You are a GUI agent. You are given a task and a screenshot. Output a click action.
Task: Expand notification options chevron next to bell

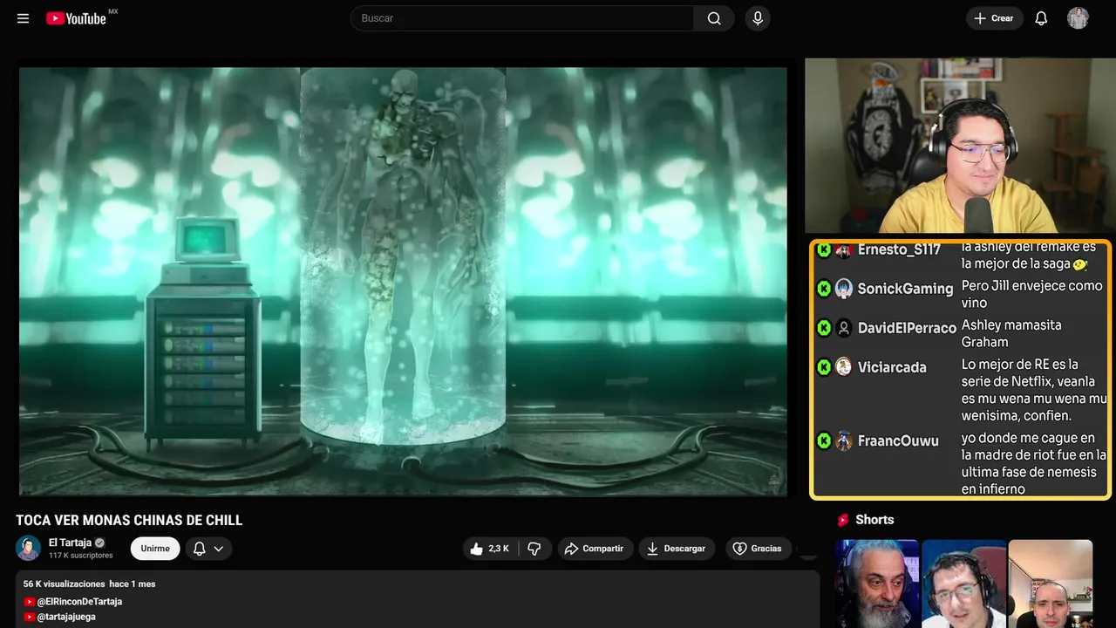pyautogui.click(x=219, y=549)
